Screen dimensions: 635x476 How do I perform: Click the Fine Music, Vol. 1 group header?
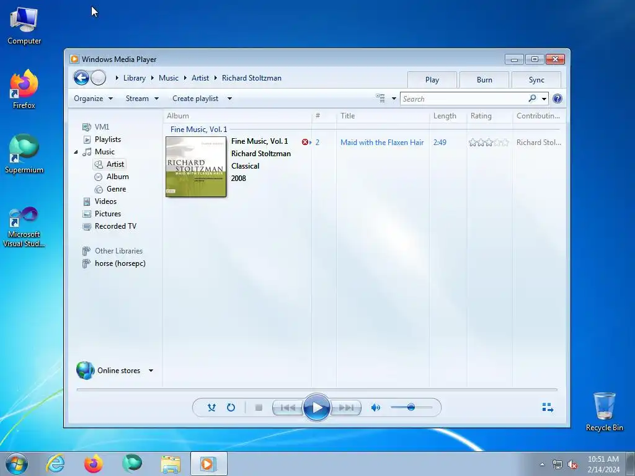[x=198, y=130]
